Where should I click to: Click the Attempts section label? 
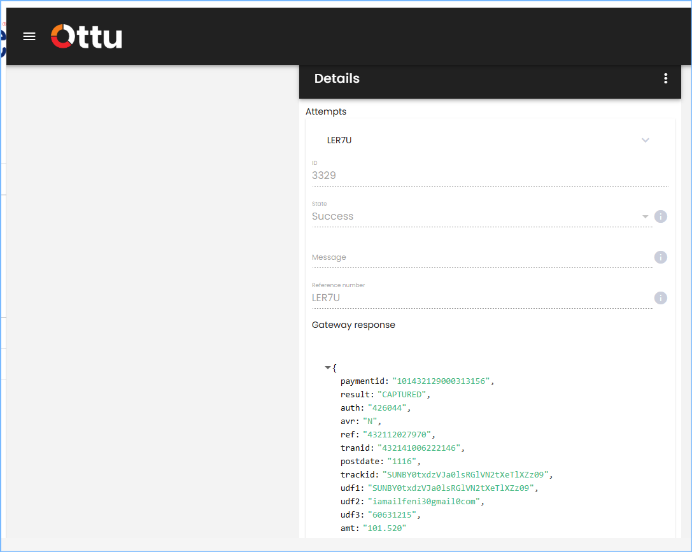tap(326, 111)
